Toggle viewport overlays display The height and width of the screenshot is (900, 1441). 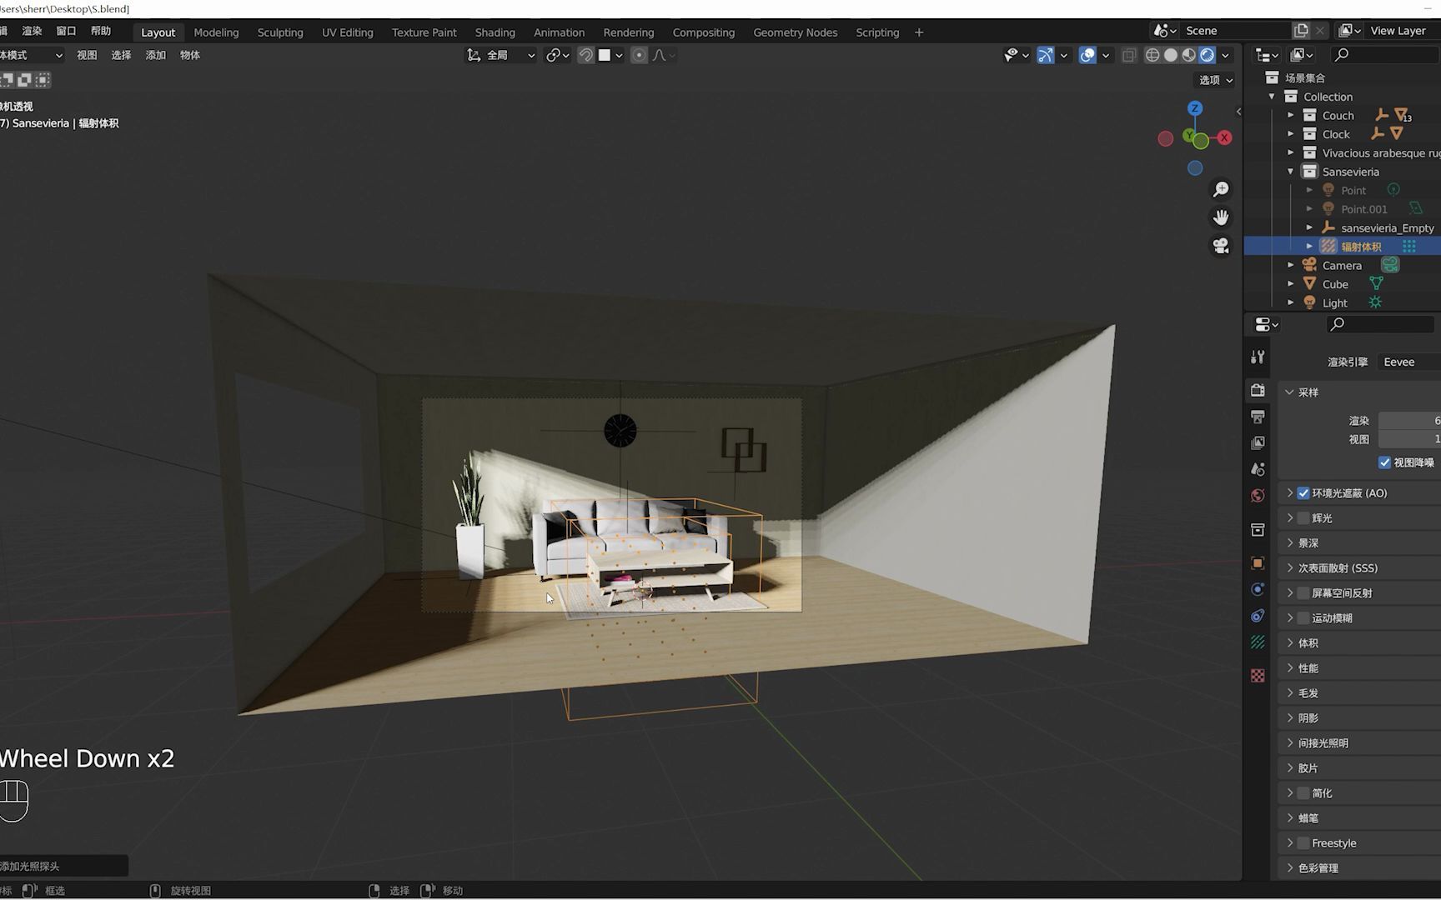pos(1087,55)
